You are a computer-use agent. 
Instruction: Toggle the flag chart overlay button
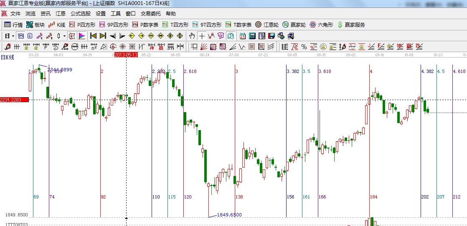point(82,36)
